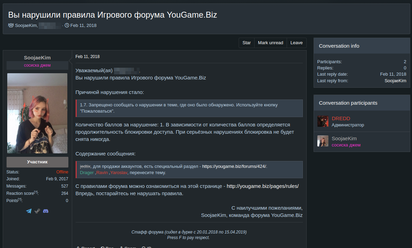The height and width of the screenshot is (248, 412).
Task: Open the yougame.biz/forums/424 link
Action: click(234, 166)
